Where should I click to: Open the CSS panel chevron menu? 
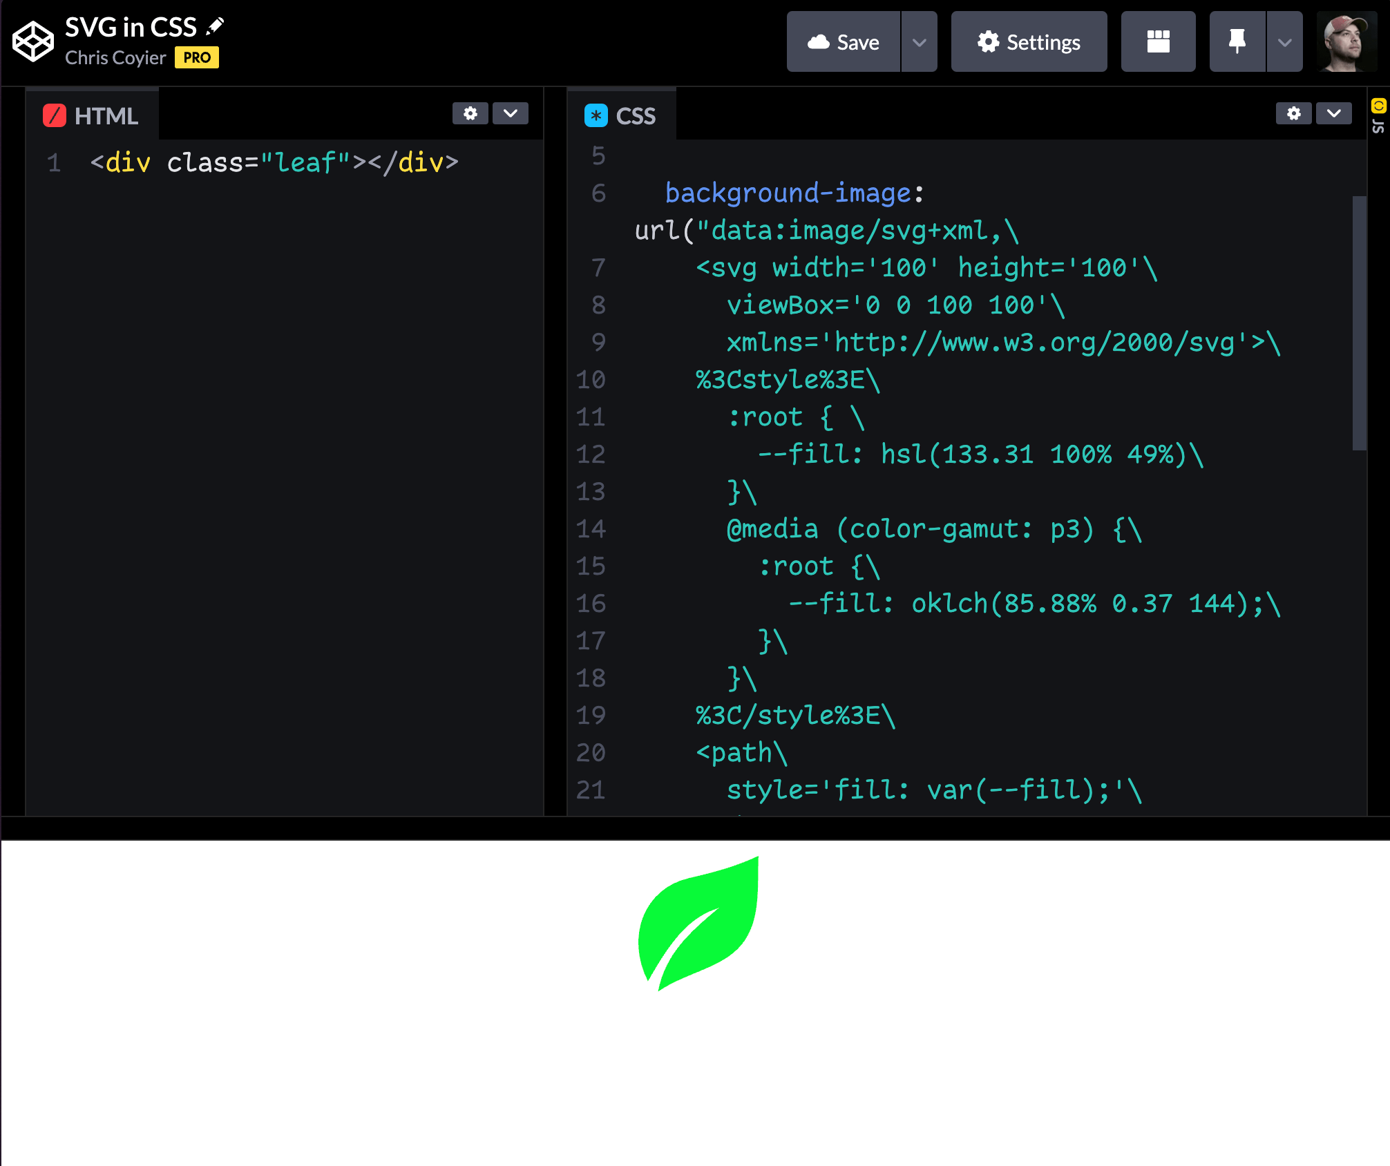pos(1333,113)
